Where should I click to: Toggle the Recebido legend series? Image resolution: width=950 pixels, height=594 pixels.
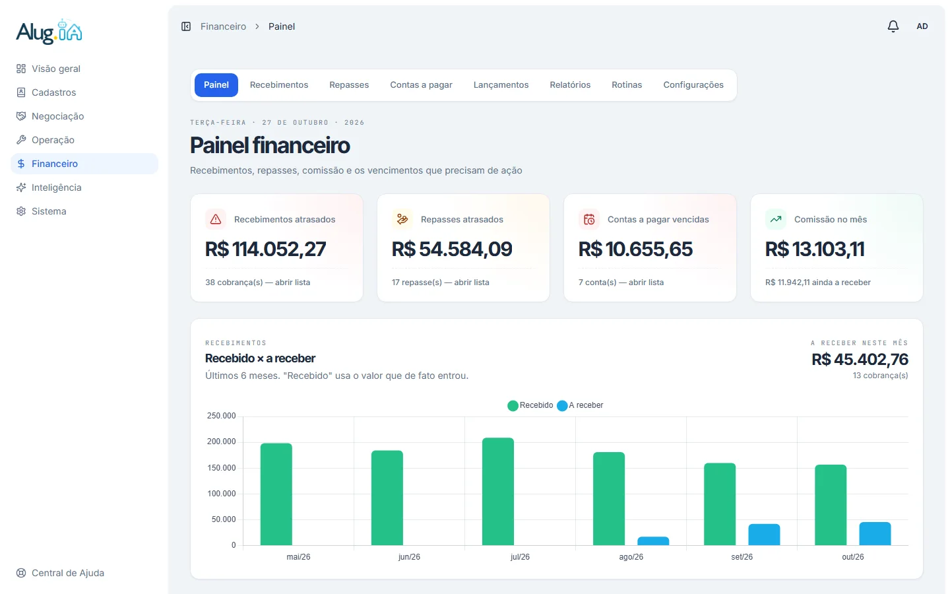[530, 405]
